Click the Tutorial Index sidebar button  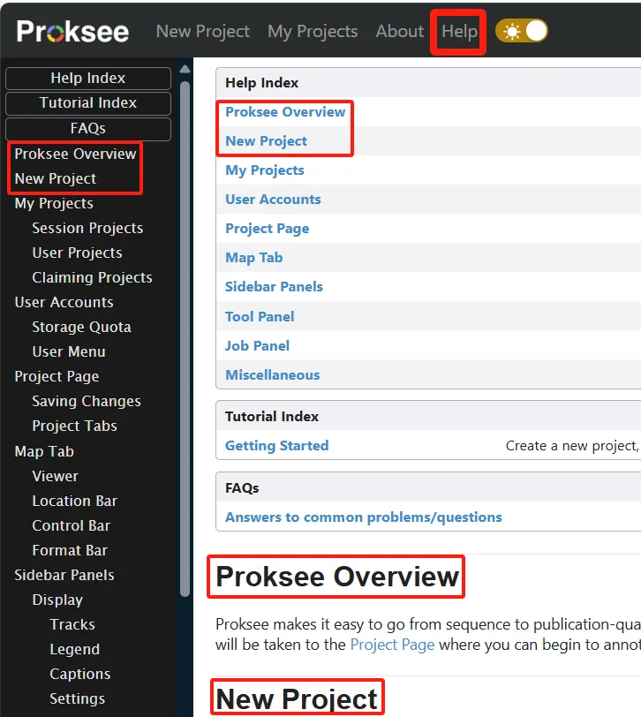(x=88, y=103)
